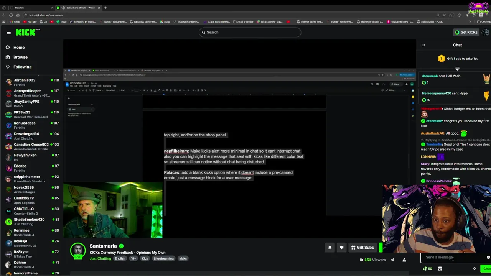Open OMATIELLO channel in sidebar
The width and height of the screenshot is (491, 276).
pos(31,211)
